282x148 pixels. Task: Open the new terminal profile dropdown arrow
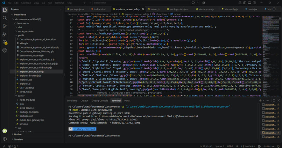(263, 100)
